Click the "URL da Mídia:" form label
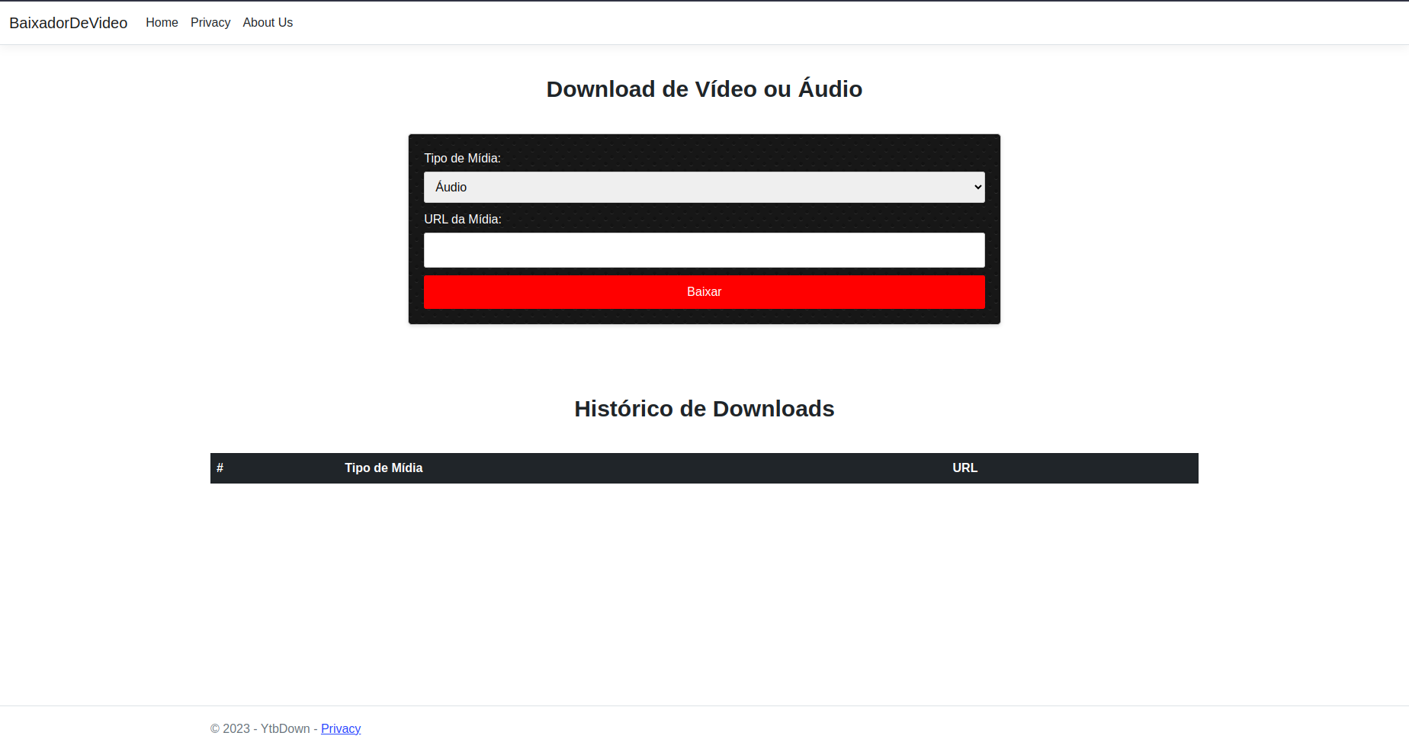Image resolution: width=1409 pixels, height=752 pixels. coord(462,219)
